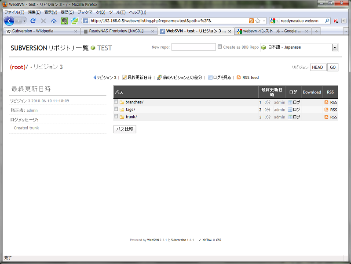Screen dimensions: 351x264
Task: Open the 編集(E) menu
Action: coord(34,12)
